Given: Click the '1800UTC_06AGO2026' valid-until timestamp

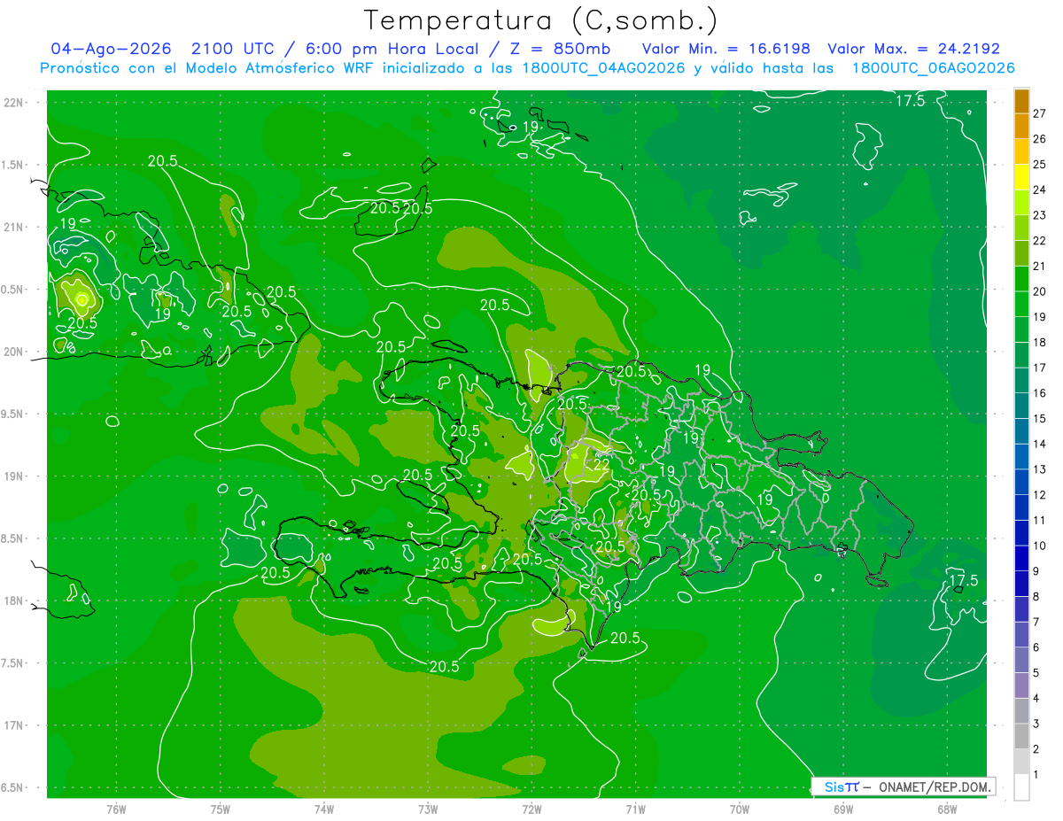Looking at the screenshot, I should [933, 68].
